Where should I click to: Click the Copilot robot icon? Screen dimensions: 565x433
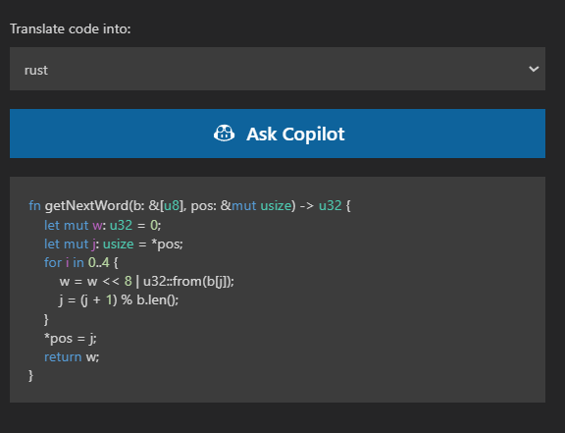(x=224, y=134)
